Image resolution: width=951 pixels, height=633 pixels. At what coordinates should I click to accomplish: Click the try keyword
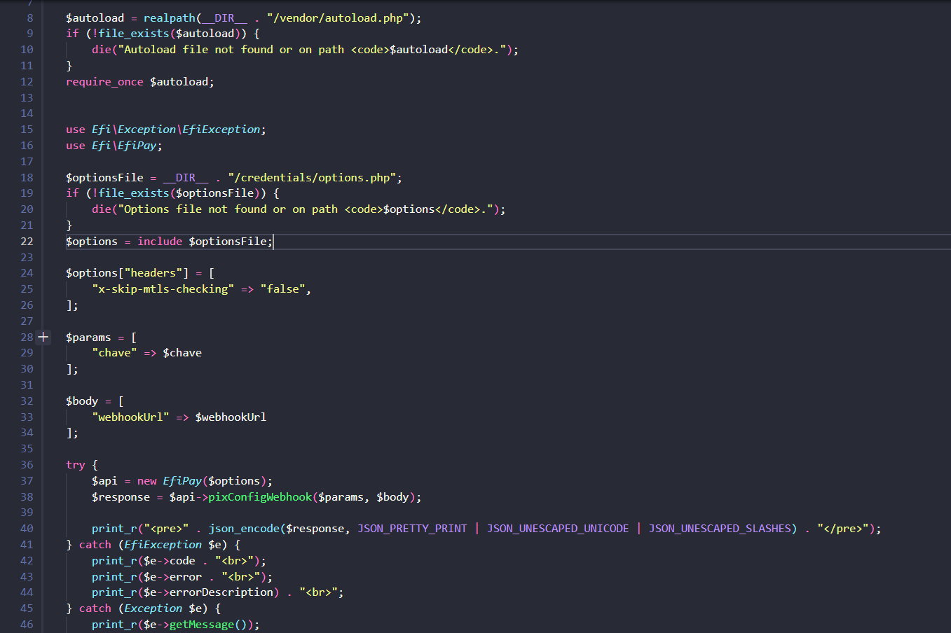click(76, 465)
